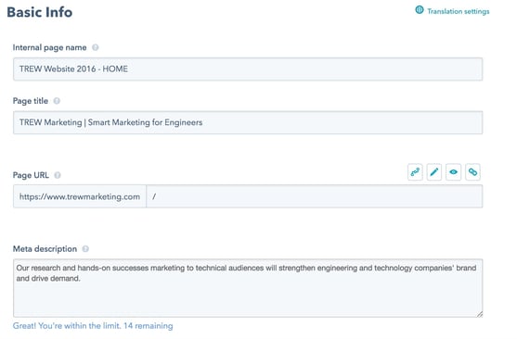The image size is (517, 339).
Task: Click the 'Internal page name' label
Action: coord(49,48)
